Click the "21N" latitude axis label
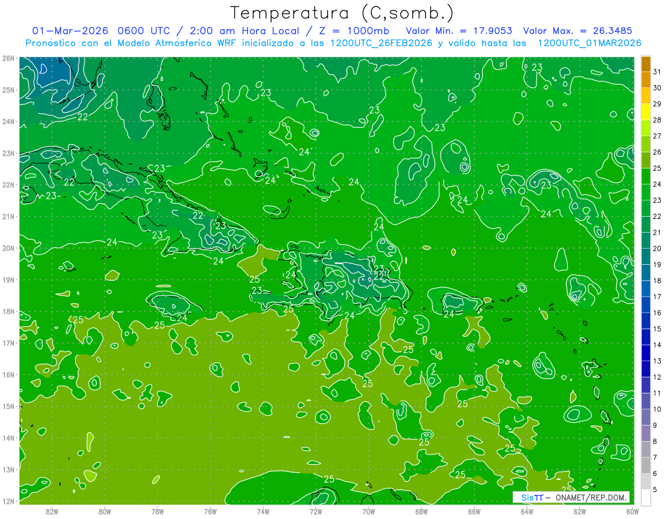The width and height of the screenshot is (672, 519). coord(8,216)
